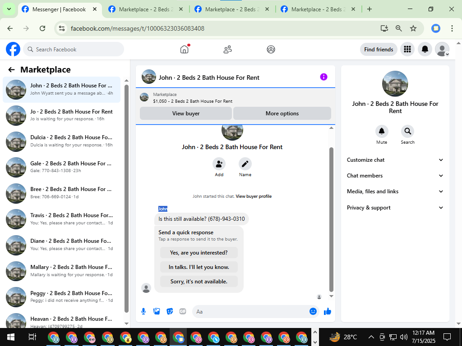462x346 pixels.
Task: Open Windows notification center icon
Action: pos(447,337)
